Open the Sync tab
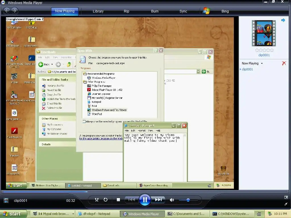 183,11
